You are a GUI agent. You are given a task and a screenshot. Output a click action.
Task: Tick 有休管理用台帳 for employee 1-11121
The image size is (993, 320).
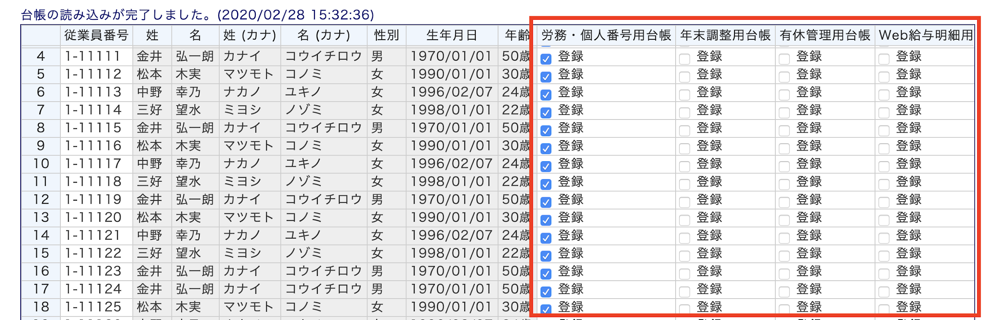pos(784,238)
